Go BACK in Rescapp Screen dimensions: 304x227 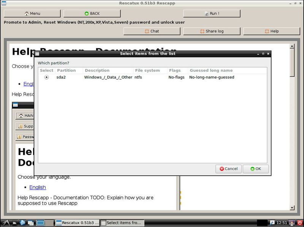(x=92, y=14)
